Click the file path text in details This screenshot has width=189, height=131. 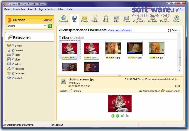152,79
